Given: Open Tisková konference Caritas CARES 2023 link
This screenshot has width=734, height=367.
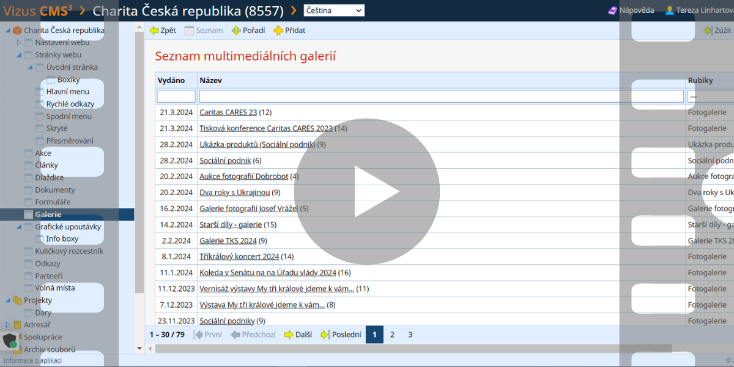Looking at the screenshot, I should click(x=266, y=128).
